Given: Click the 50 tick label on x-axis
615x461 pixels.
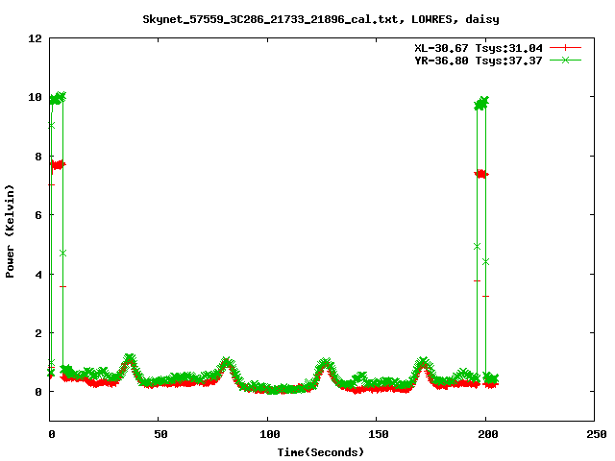Looking at the screenshot, I should pyautogui.click(x=159, y=434).
